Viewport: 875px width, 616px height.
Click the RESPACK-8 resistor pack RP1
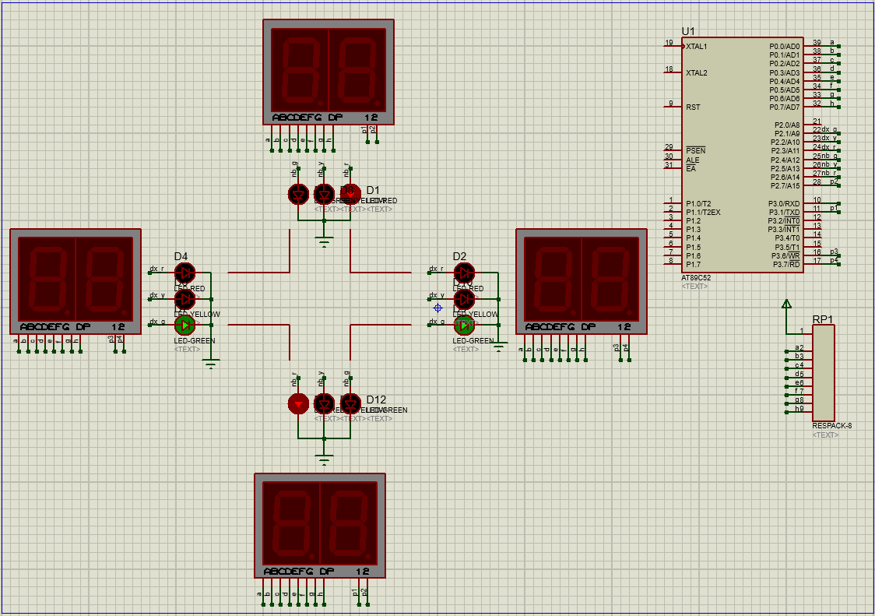(x=823, y=372)
